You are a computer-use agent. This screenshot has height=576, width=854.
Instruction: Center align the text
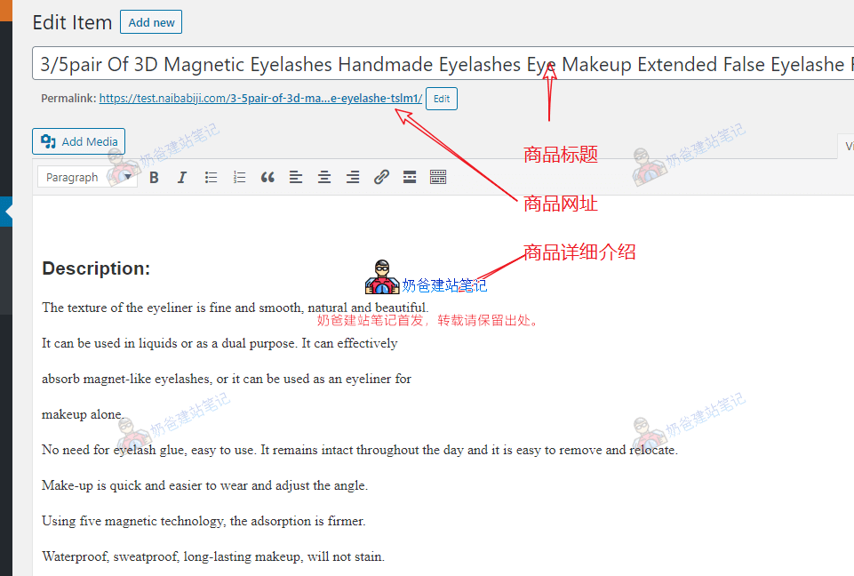324,178
